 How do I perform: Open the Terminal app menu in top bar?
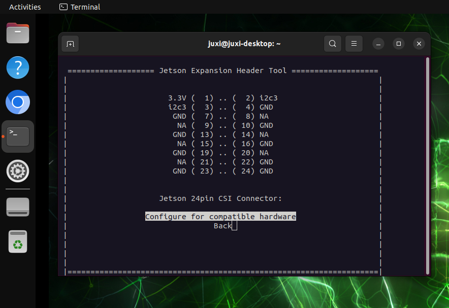pyautogui.click(x=80, y=7)
